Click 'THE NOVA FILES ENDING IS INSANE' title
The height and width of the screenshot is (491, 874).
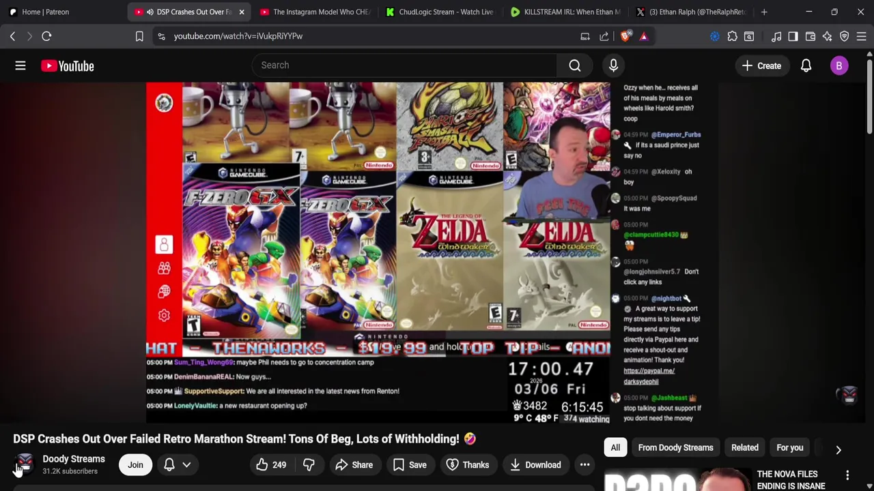pyautogui.click(x=791, y=480)
